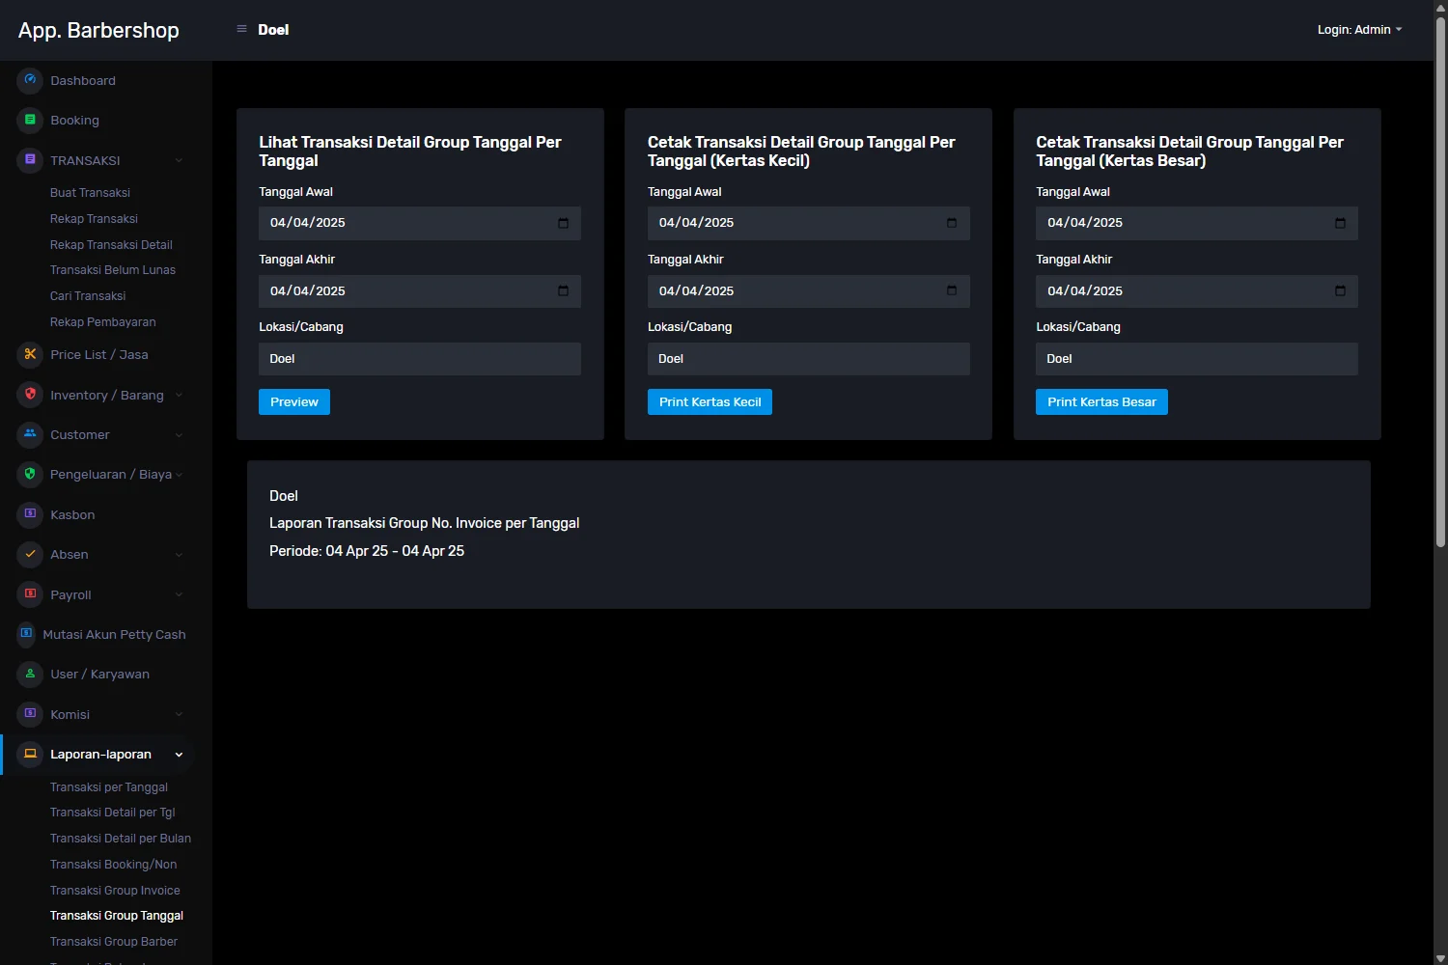Click the page vertical scrollbar
This screenshot has height=965, width=1448.
pos(1440,289)
